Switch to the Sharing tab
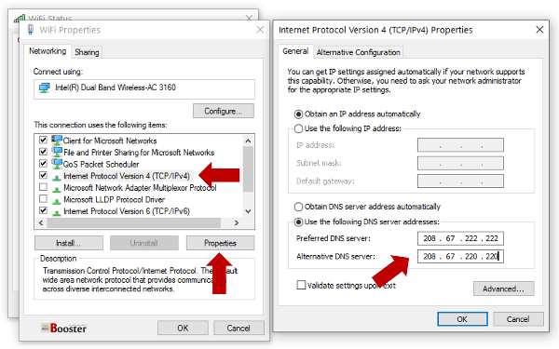Screen dimensions: 559x349 87,52
